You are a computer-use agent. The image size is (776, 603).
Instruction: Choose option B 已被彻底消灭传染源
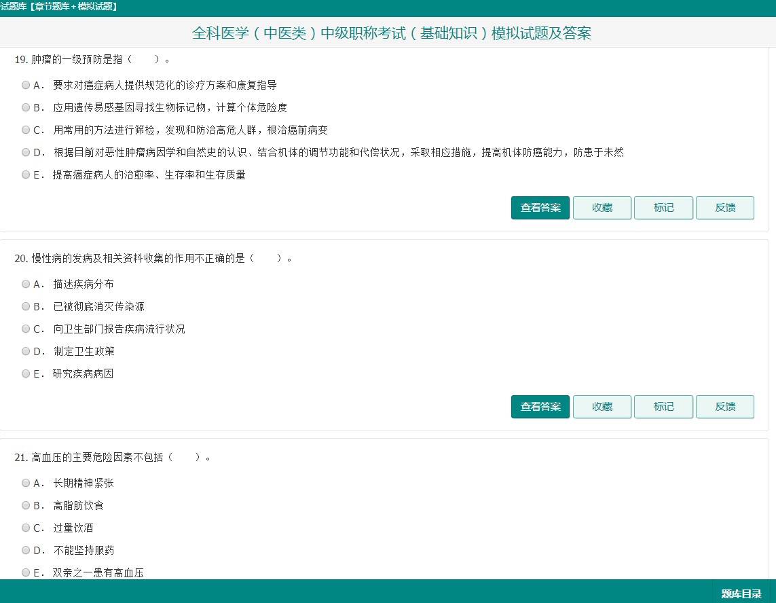pyautogui.click(x=26, y=306)
